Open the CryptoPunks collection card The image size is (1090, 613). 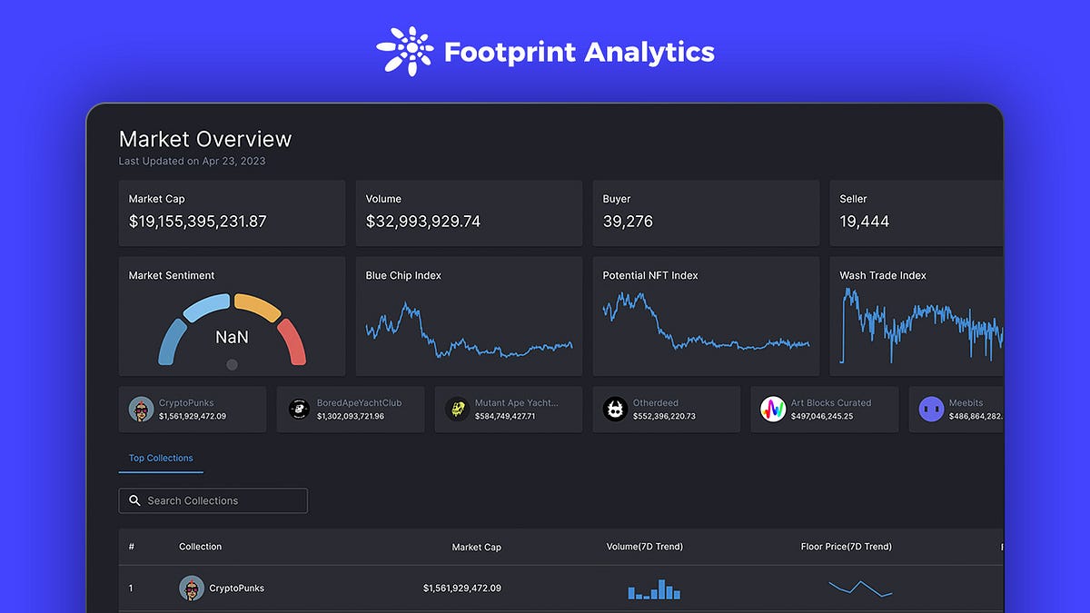coord(192,410)
